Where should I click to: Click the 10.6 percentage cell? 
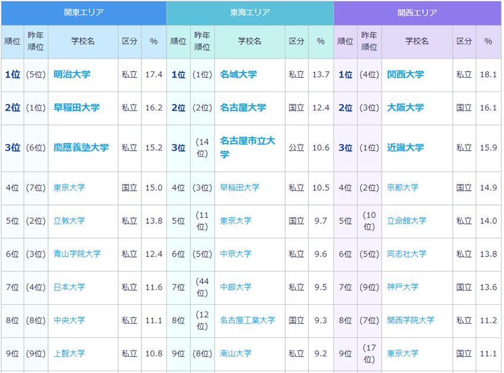click(321, 147)
